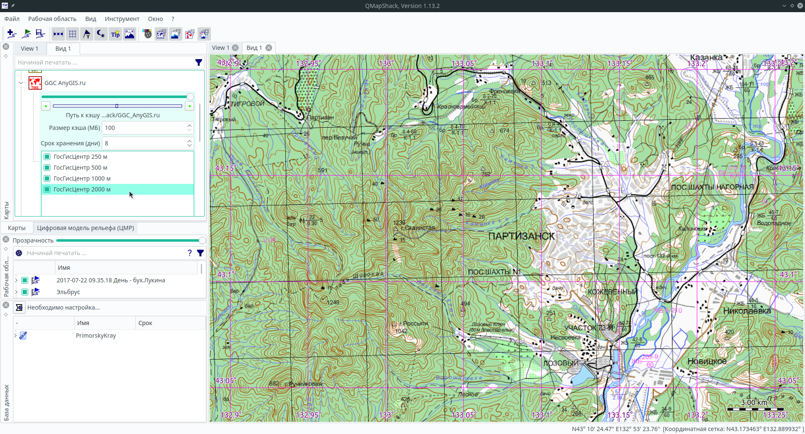
Task: Click the Add empty GIS project icon
Action: click(12, 34)
